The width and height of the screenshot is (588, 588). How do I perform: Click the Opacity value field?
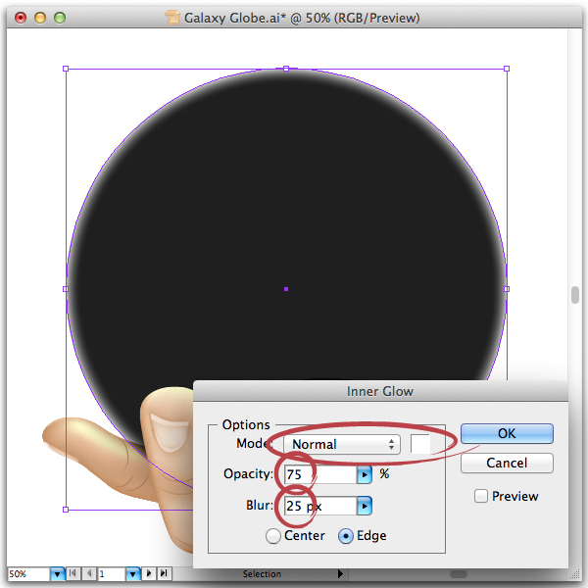click(x=319, y=474)
